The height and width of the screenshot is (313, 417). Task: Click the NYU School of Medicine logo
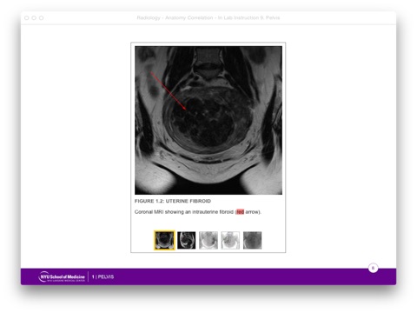(x=62, y=276)
